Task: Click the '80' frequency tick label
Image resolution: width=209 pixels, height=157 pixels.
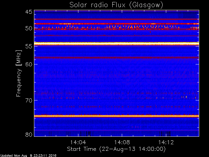Action: coord(29,134)
